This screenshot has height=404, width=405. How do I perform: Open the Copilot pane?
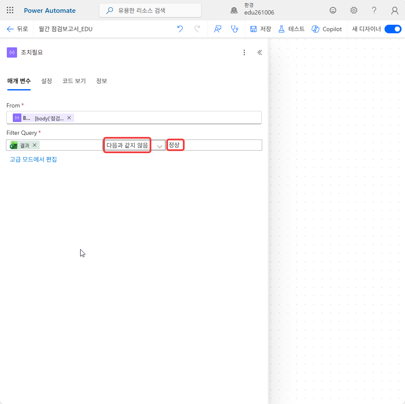click(327, 29)
